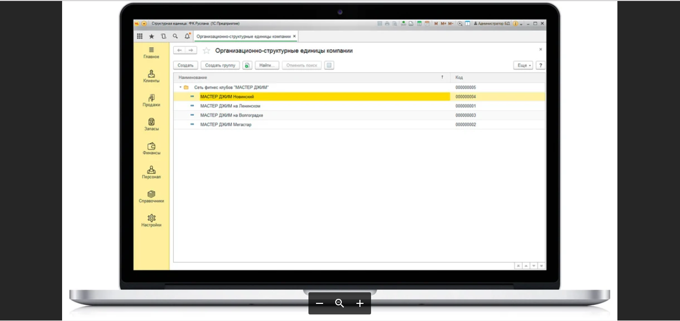The image size is (680, 321).
Task: Toggle the list view mode button
Action: [x=329, y=66]
